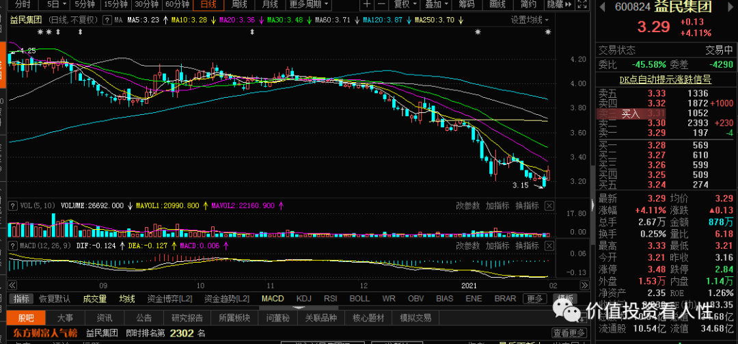The height and width of the screenshot is (344, 738).
Task: Click the hide panel arrows next to 隐藏
Action: tap(569, 5)
